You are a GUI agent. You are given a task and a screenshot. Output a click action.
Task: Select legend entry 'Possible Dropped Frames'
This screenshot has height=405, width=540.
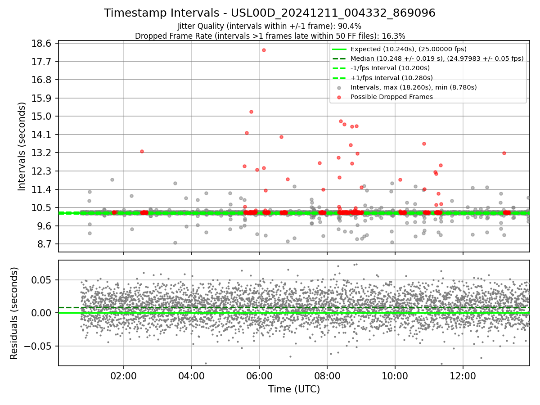[391, 97]
